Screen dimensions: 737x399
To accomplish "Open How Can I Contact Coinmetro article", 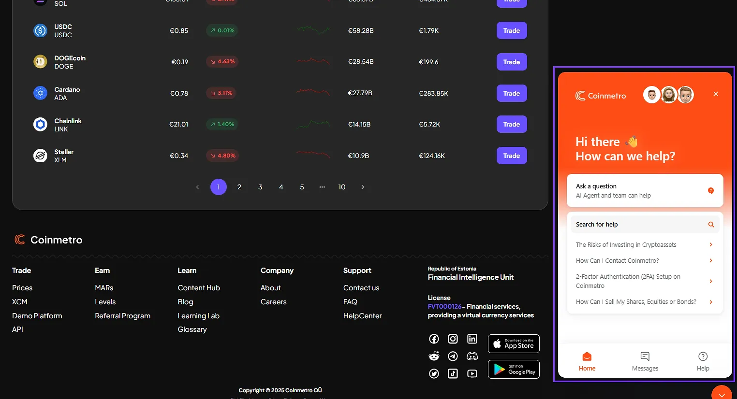I will [x=645, y=261].
